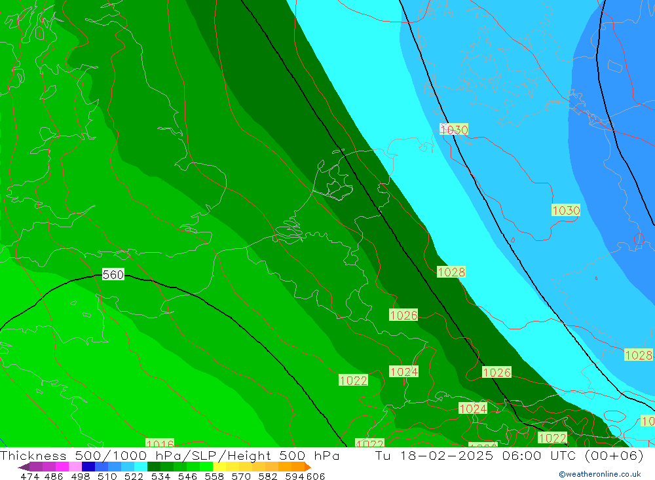Viewport: 655px width, 480px height.
Task: Select the dark purple arrow at legend start
Action: pos(24,467)
